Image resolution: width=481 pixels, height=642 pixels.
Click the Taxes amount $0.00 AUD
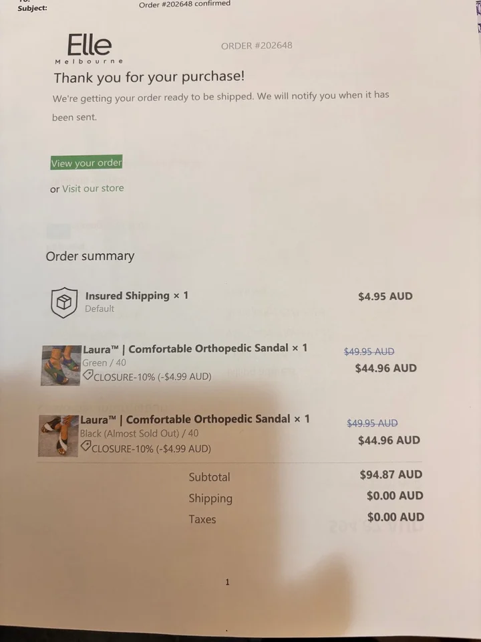coord(395,517)
